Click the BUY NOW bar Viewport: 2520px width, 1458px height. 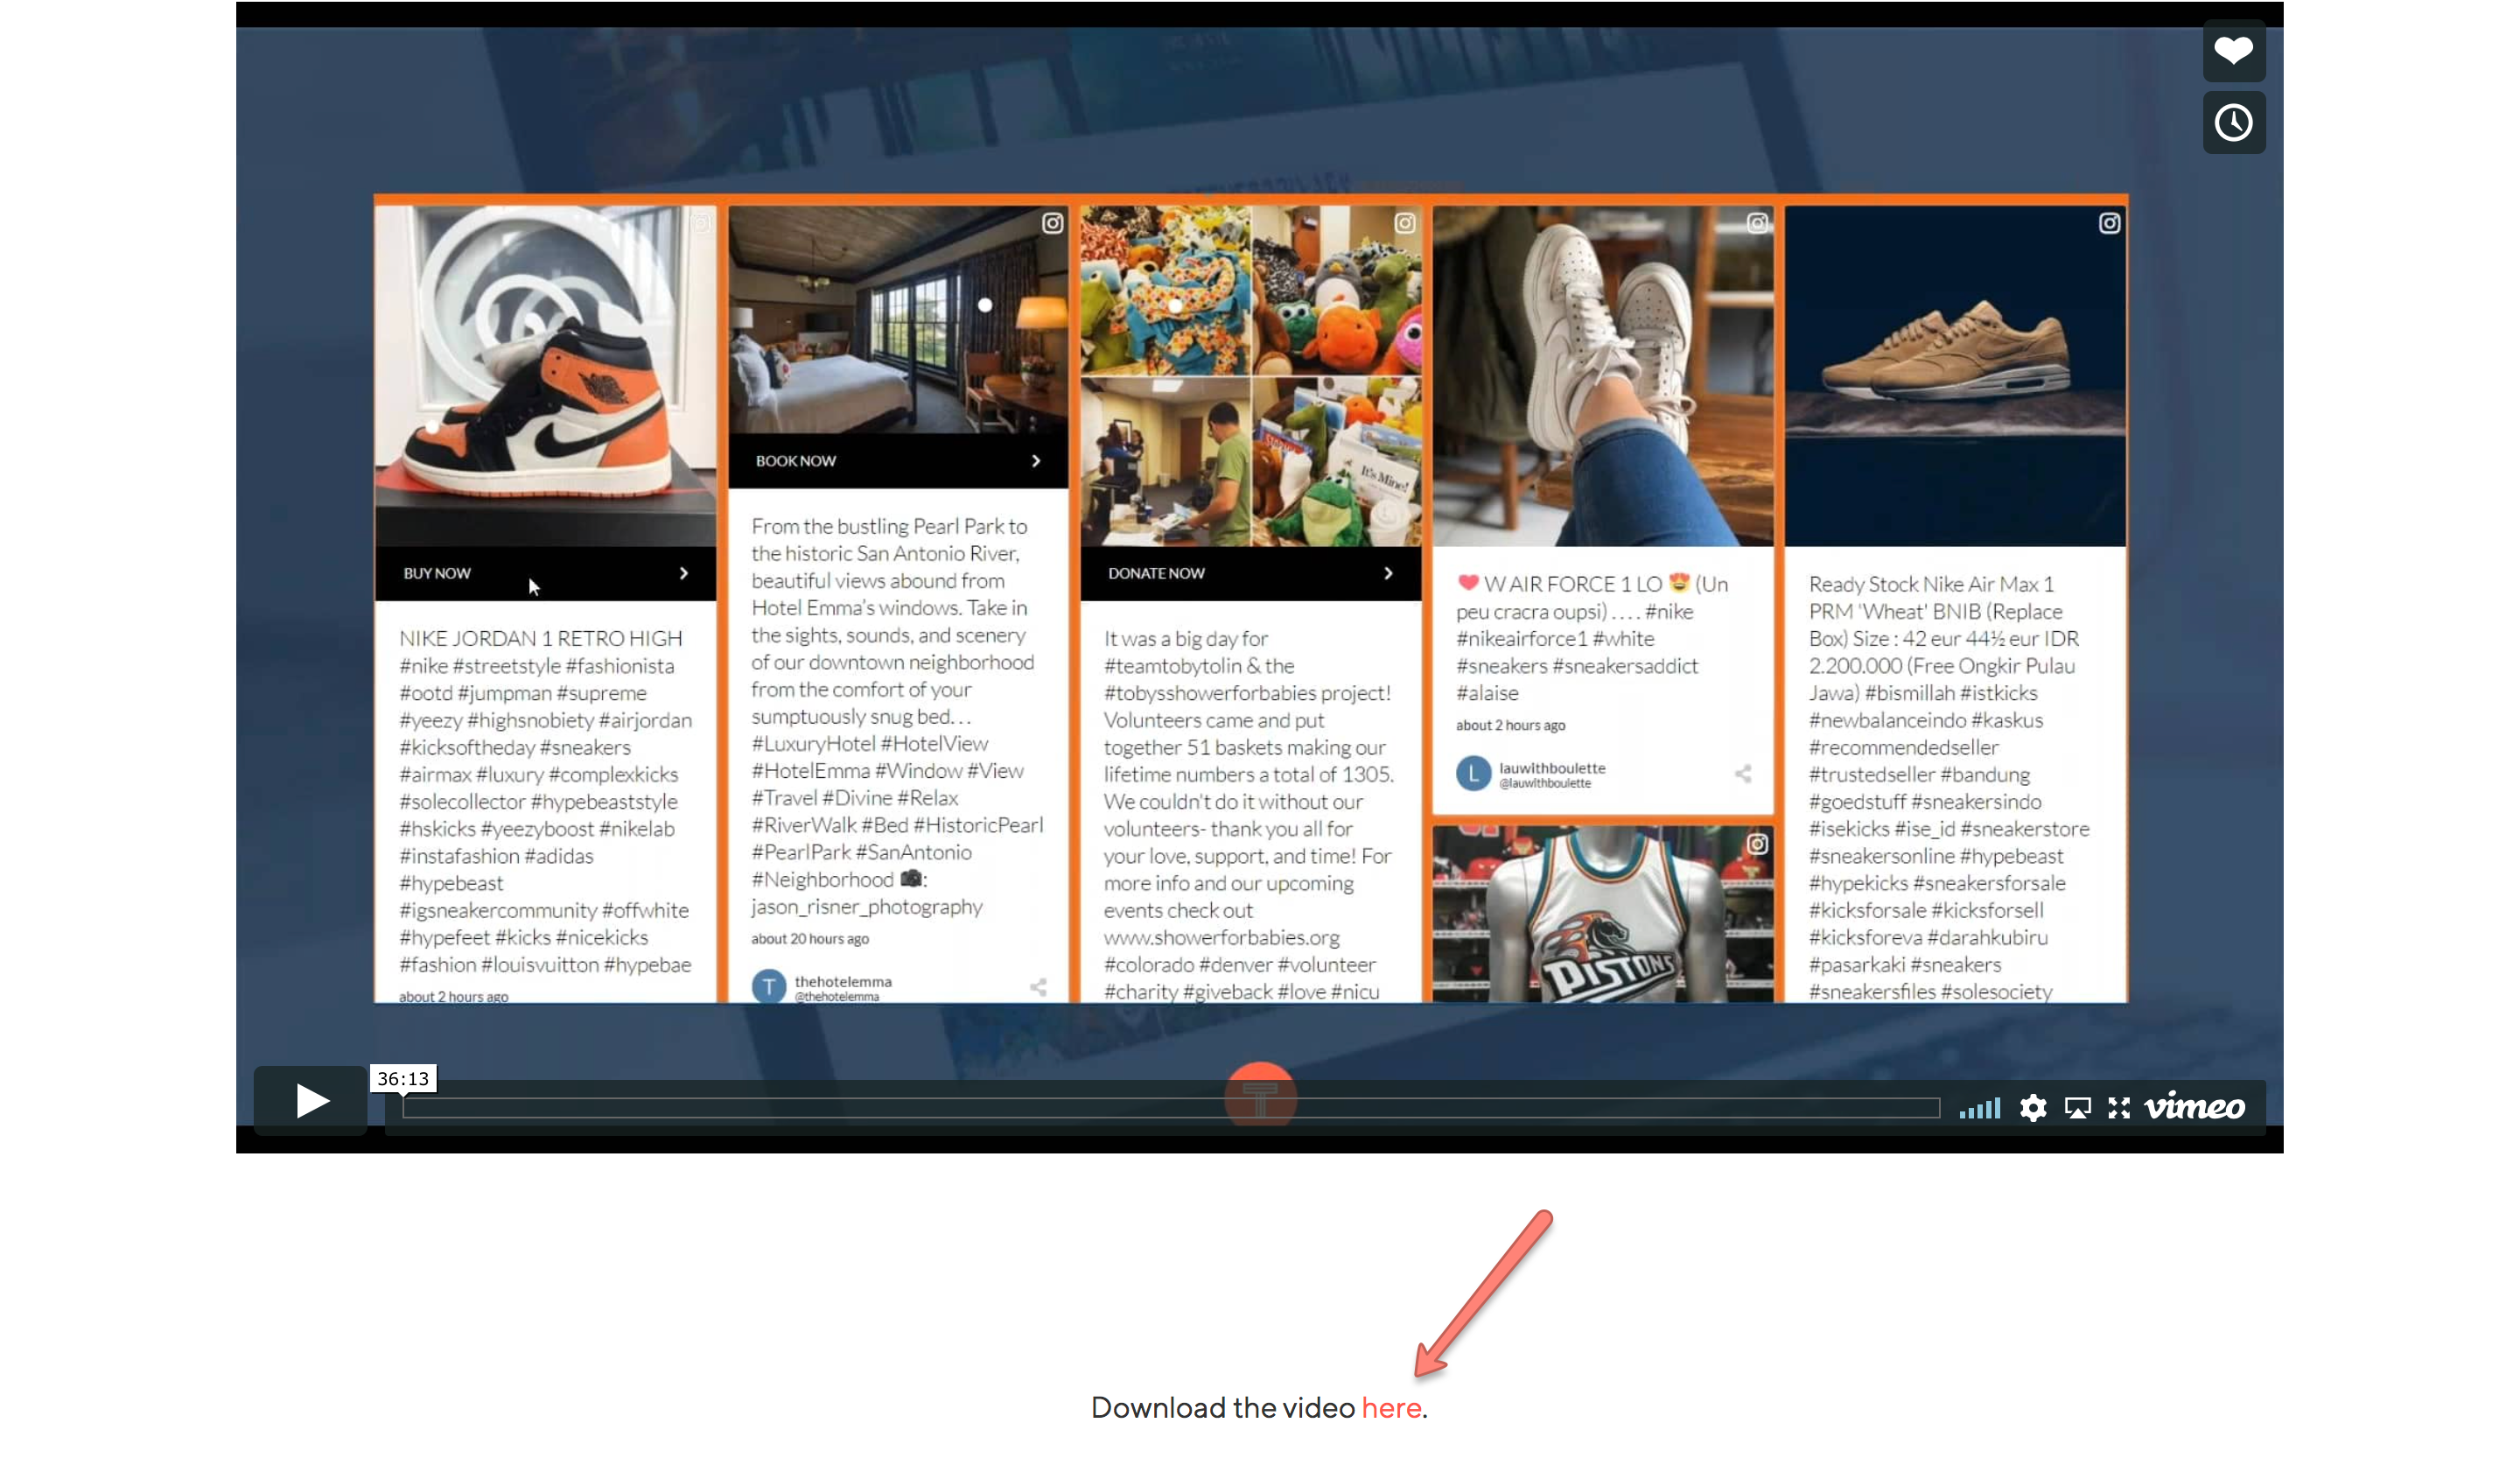(x=545, y=573)
